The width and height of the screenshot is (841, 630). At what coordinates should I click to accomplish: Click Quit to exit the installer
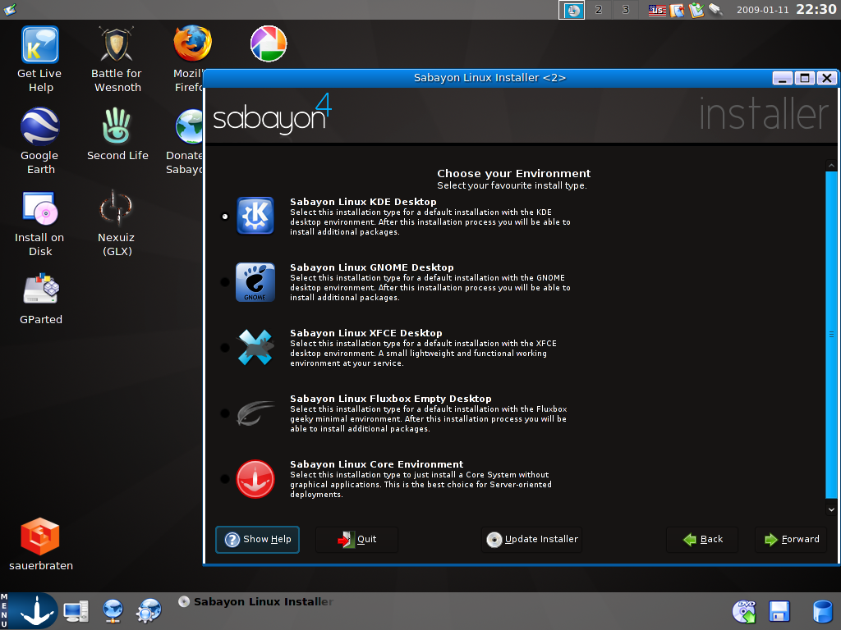pyautogui.click(x=357, y=540)
